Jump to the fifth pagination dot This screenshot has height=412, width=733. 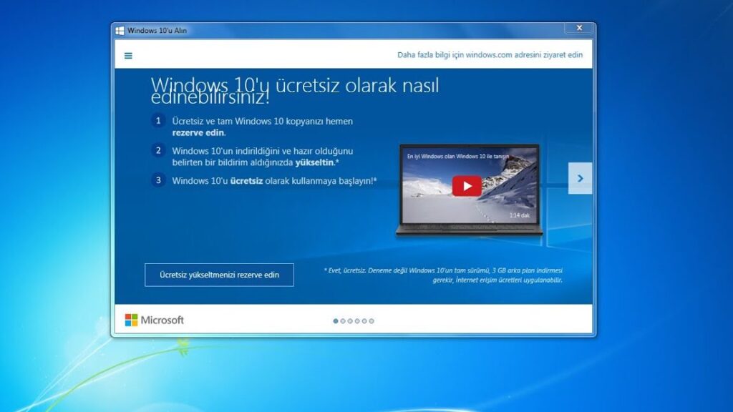point(364,321)
